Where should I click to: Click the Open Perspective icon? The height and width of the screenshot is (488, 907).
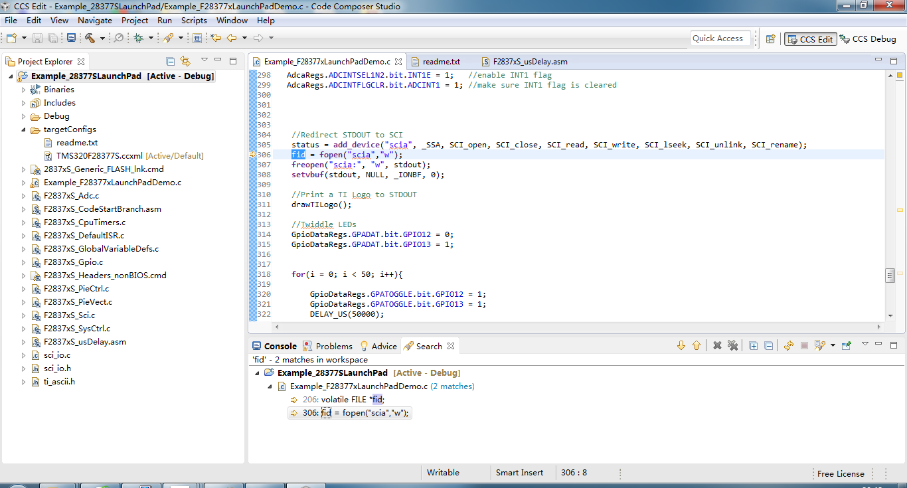tap(771, 39)
